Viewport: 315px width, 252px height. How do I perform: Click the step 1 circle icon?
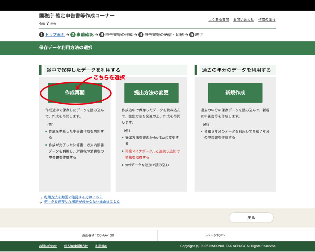42,35
